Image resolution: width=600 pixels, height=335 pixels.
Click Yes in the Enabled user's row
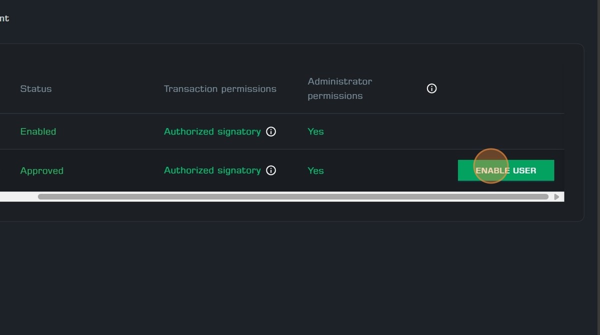pyautogui.click(x=315, y=131)
